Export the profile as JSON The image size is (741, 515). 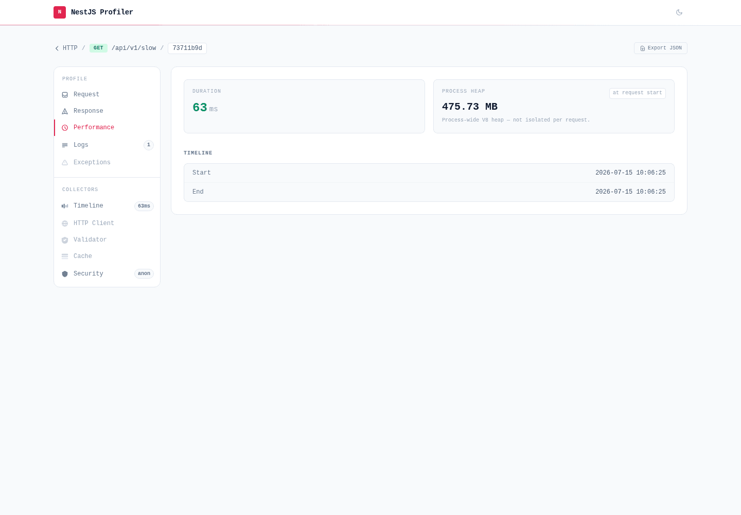click(661, 48)
